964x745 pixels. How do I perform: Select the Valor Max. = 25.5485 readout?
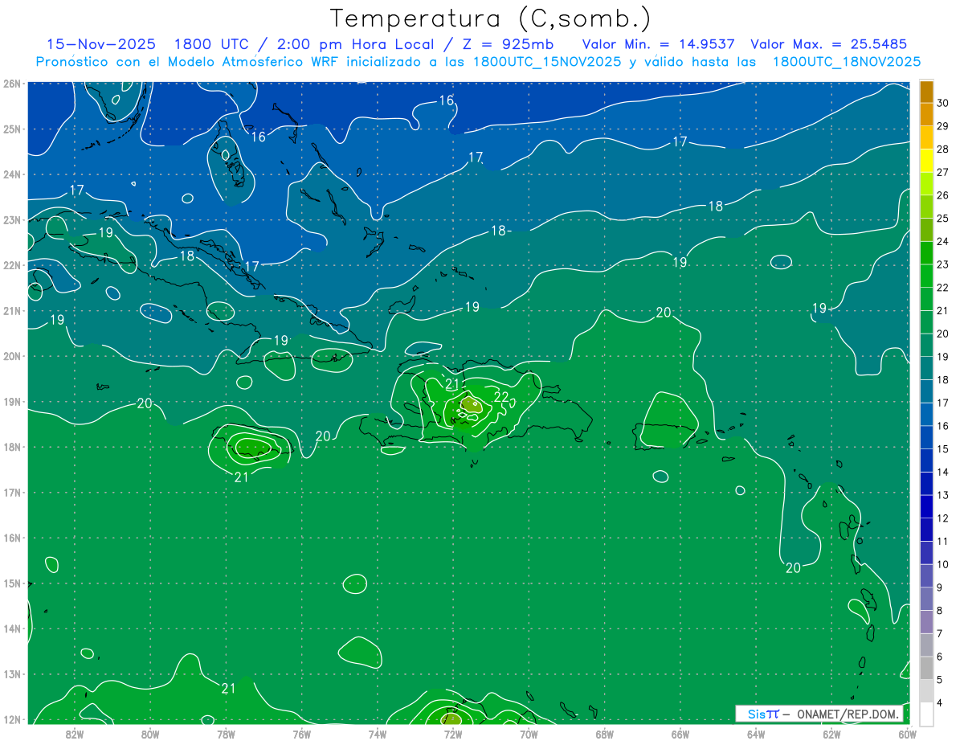coord(828,44)
